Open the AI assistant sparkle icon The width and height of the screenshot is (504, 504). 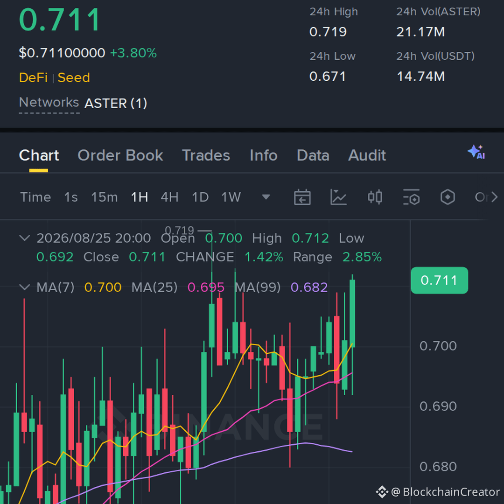point(476,152)
